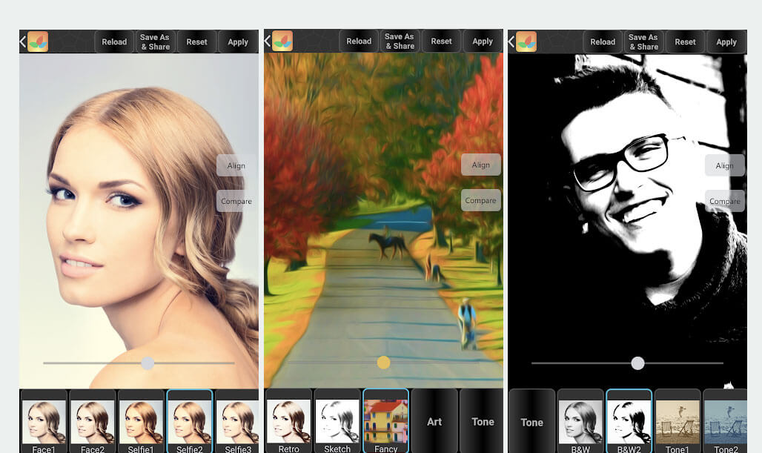Choose the Fancy filter thumbnail
Viewport: 762px width, 453px height.
pos(386,421)
